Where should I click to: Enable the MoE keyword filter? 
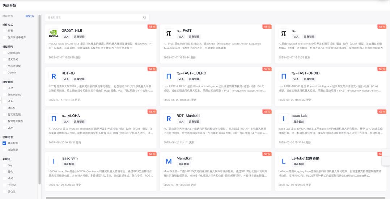coord(4,178)
